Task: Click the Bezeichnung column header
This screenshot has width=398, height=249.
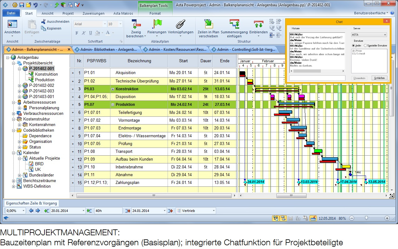Action: (x=139, y=61)
